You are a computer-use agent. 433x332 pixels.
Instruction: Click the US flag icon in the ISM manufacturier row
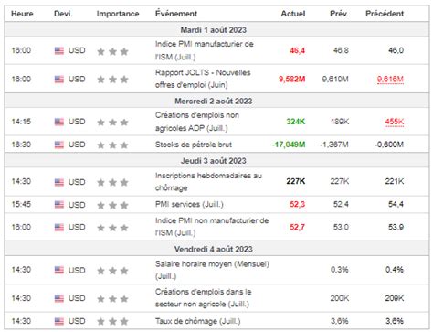pos(59,50)
